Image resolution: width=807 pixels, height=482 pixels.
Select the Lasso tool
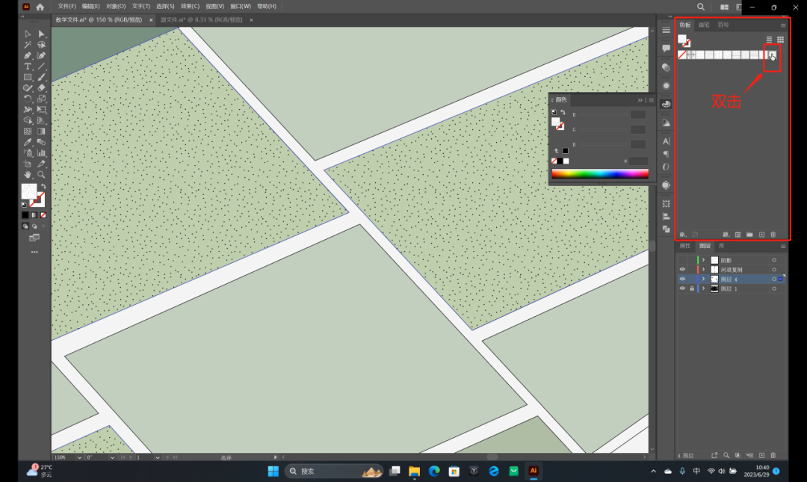tap(42, 45)
